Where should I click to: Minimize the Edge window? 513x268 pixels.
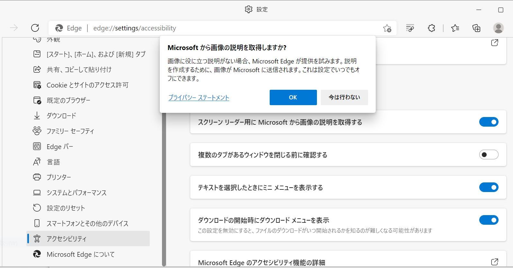click(479, 10)
